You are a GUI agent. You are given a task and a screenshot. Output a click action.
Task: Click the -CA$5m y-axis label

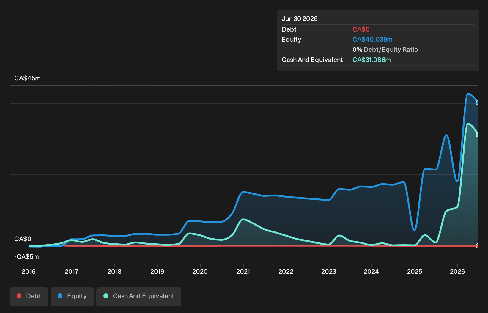(26, 257)
